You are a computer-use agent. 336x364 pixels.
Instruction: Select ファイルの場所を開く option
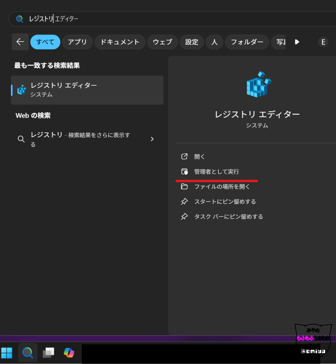[x=222, y=187]
